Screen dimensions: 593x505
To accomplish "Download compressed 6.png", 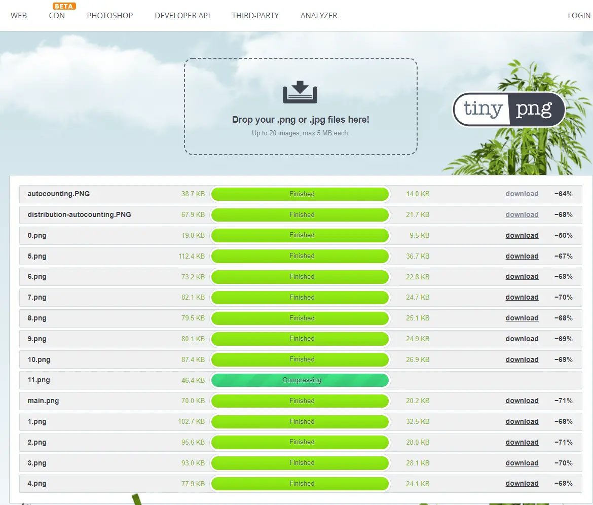I will [x=522, y=276].
